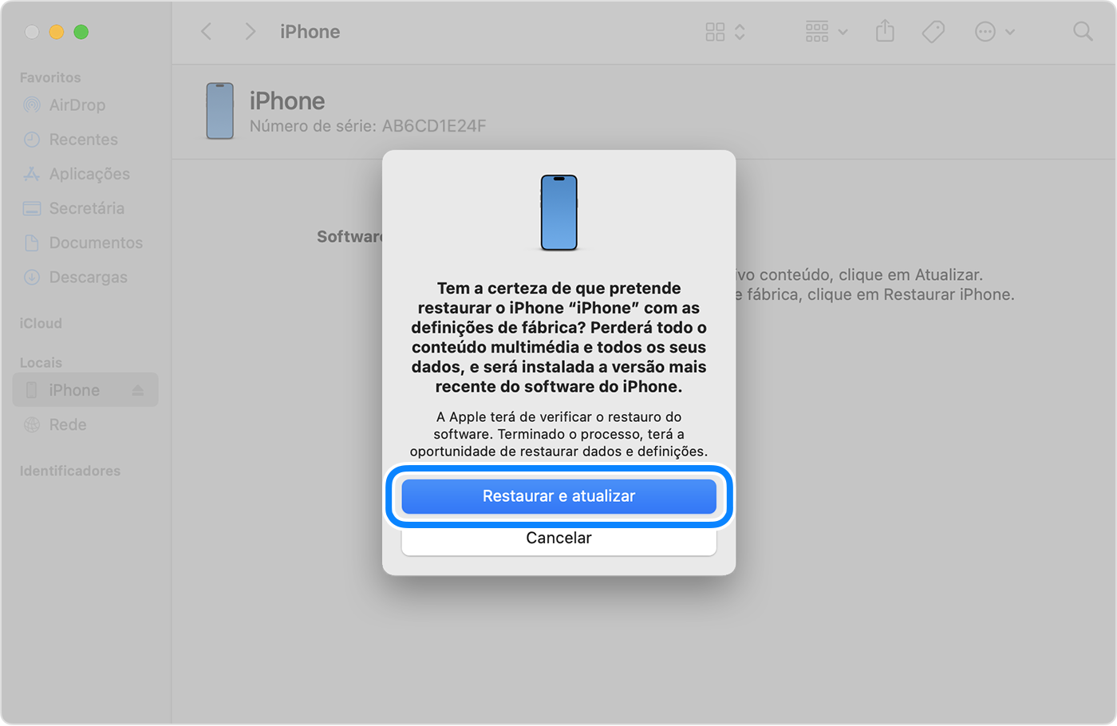
Task: Click the Share toolbar icon
Action: tap(885, 32)
